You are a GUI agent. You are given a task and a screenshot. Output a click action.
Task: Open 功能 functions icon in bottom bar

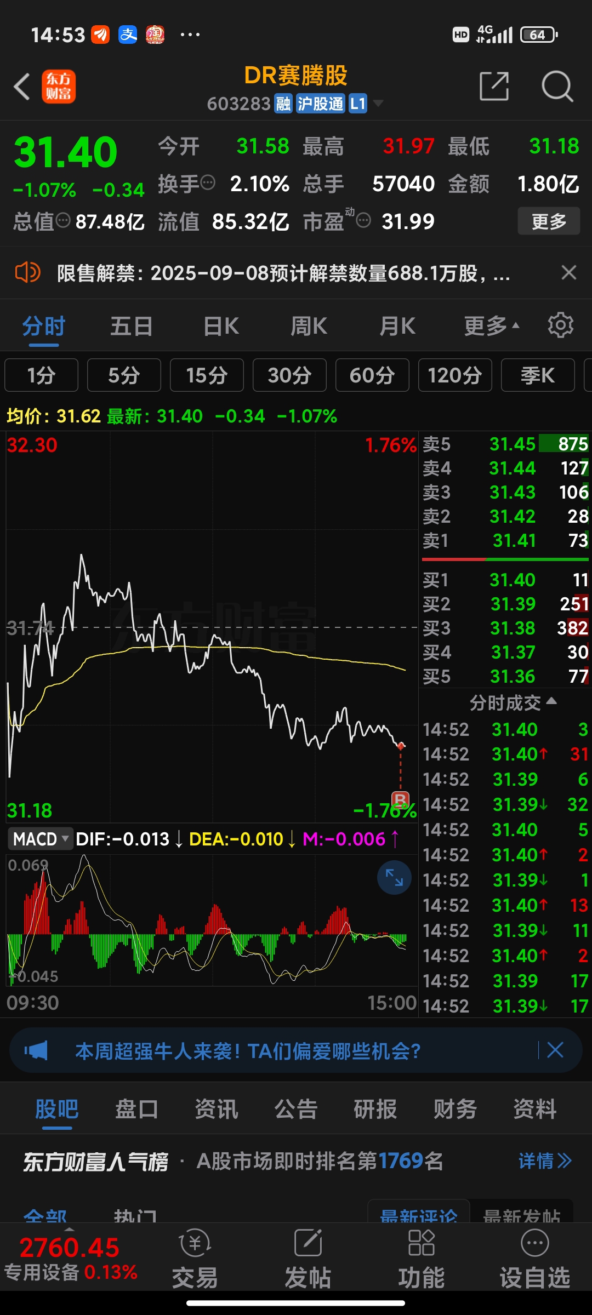click(421, 1258)
